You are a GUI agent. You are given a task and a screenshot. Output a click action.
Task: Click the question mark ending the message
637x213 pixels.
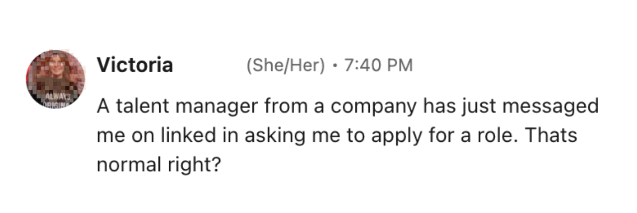(215, 165)
